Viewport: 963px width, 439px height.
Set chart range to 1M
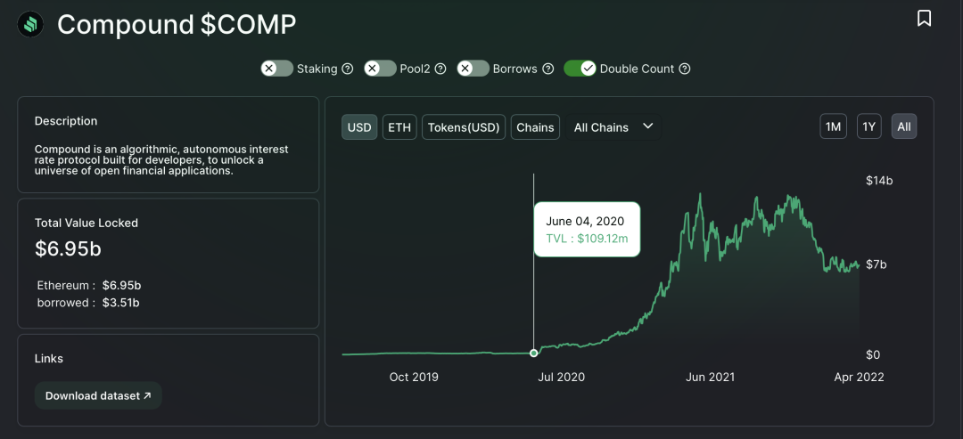833,127
